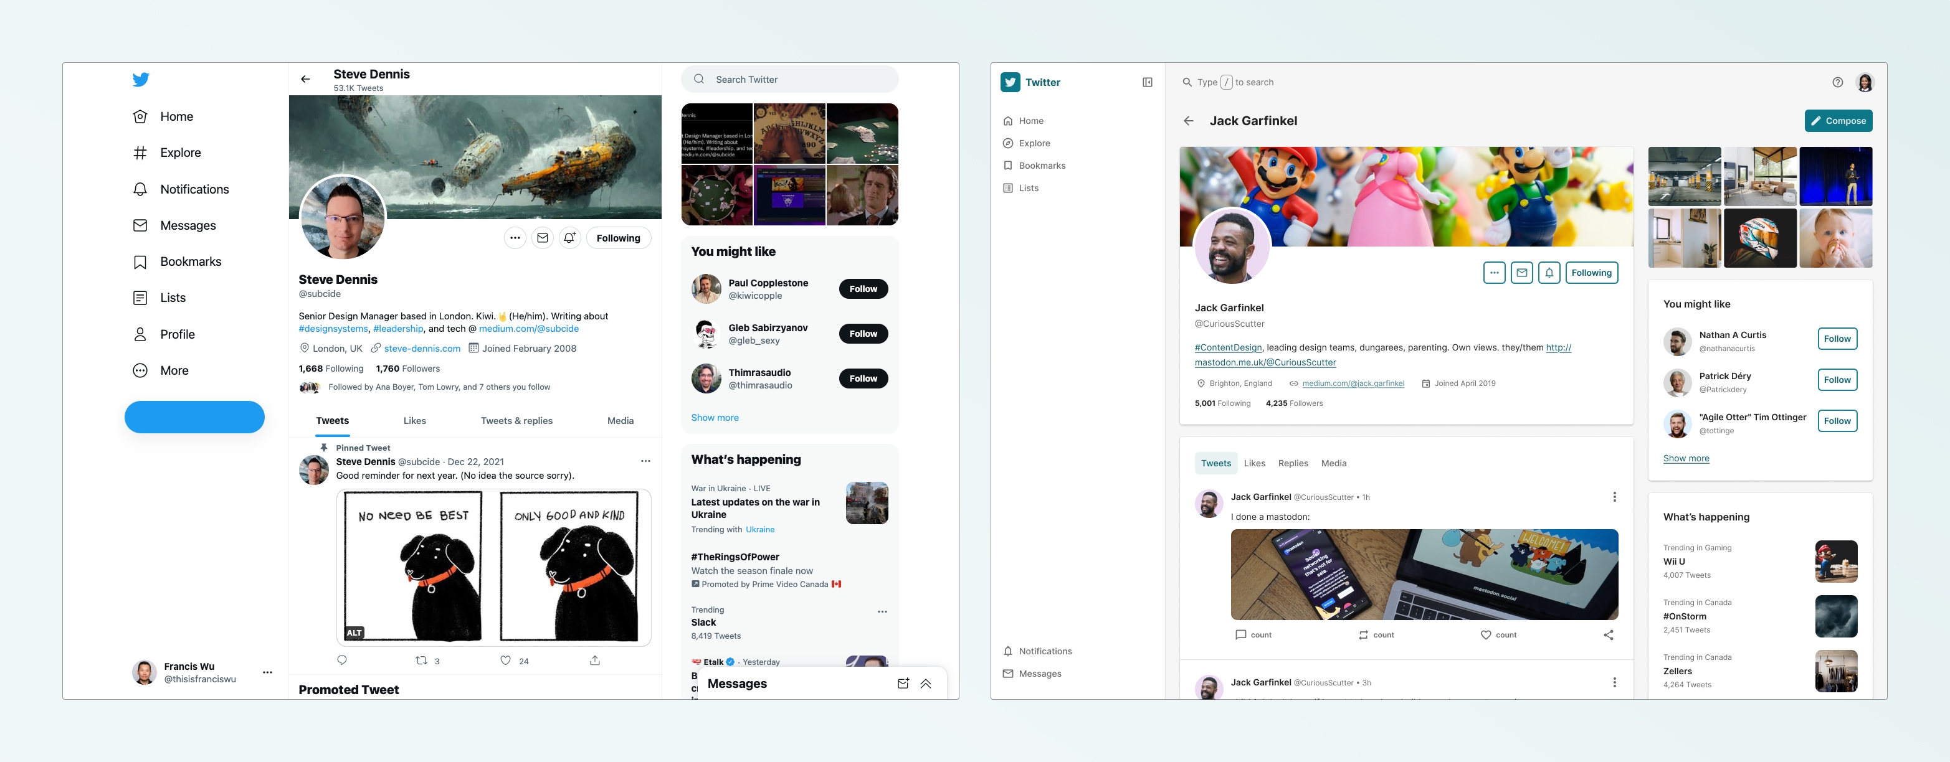Enable tweet notifications for Jack Garfinkel
Image resolution: width=1950 pixels, height=762 pixels.
click(x=1549, y=273)
